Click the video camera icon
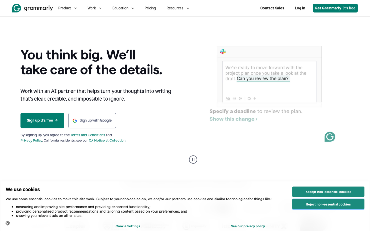 coord(249,99)
